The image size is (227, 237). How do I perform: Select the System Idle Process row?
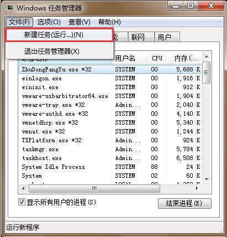(110, 167)
